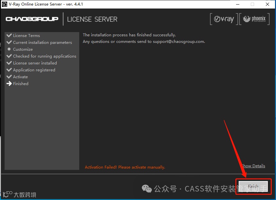Click the checkmark beside License Terms
This screenshot has height=200, width=276.
click(x=9, y=35)
